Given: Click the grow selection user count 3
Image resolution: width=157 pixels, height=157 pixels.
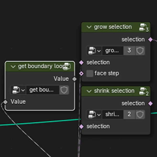Looking at the screenshot, I should (129, 51).
